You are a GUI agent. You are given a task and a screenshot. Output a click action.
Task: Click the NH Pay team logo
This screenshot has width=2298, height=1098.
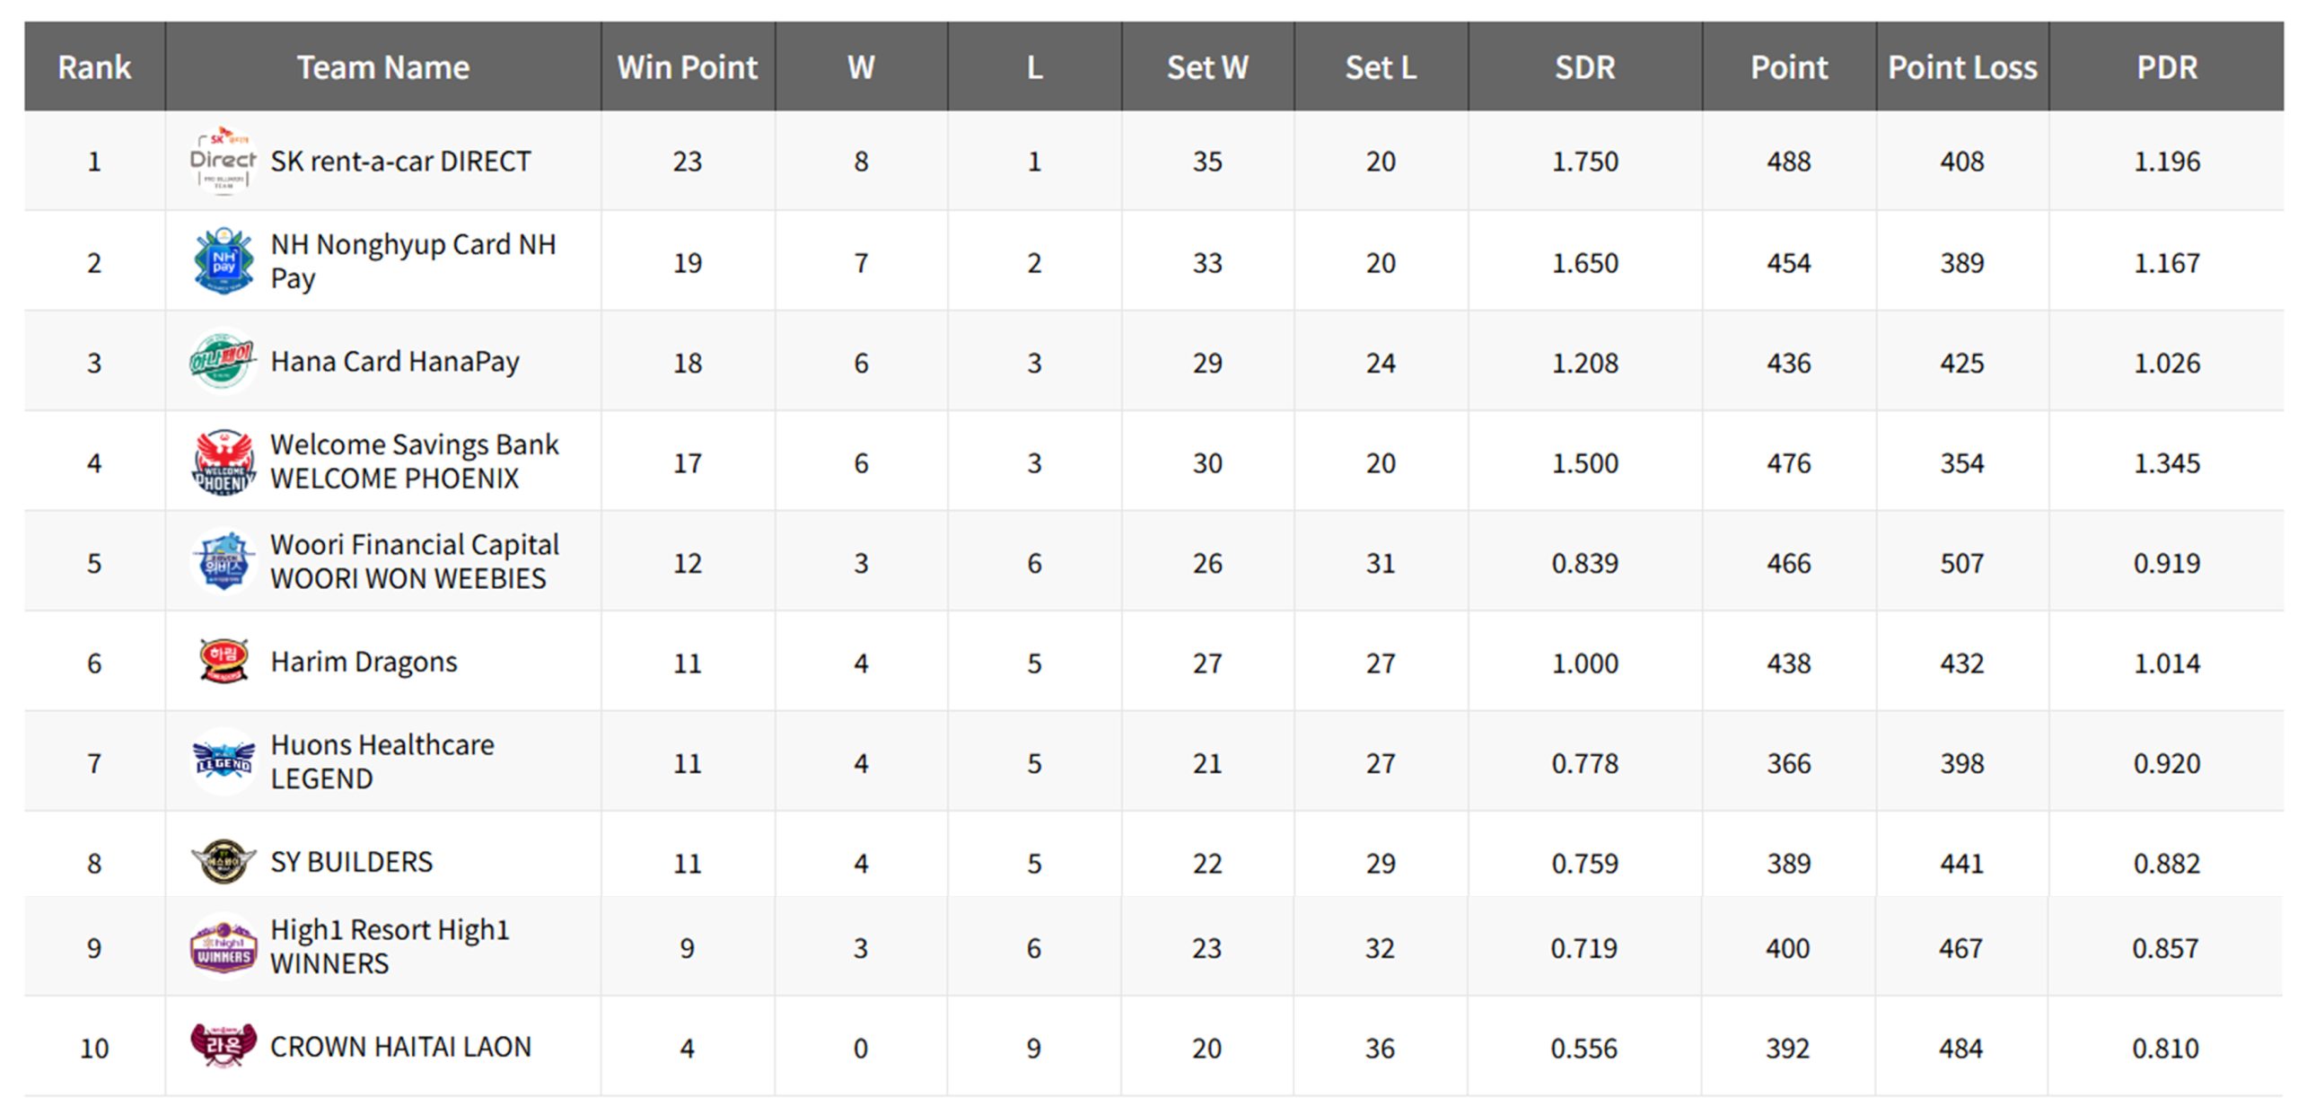click(x=223, y=262)
